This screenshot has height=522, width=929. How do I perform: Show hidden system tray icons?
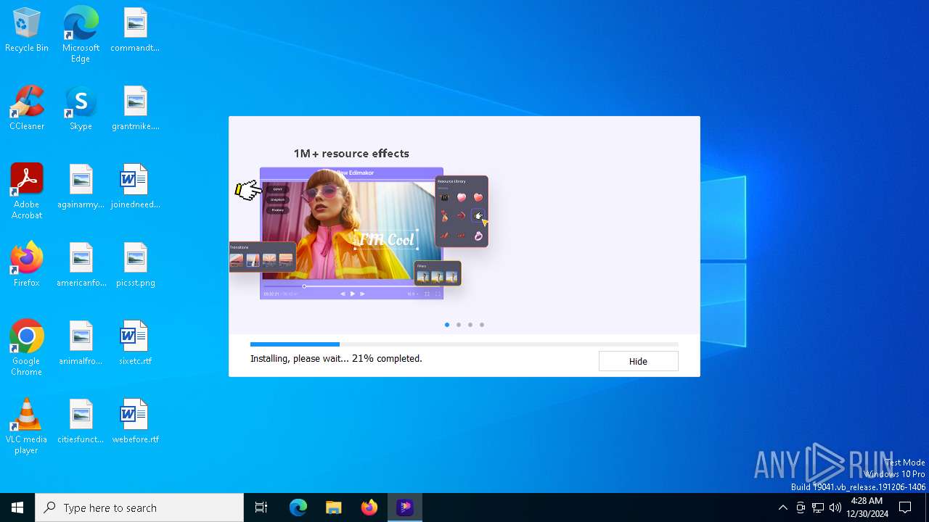click(x=782, y=507)
